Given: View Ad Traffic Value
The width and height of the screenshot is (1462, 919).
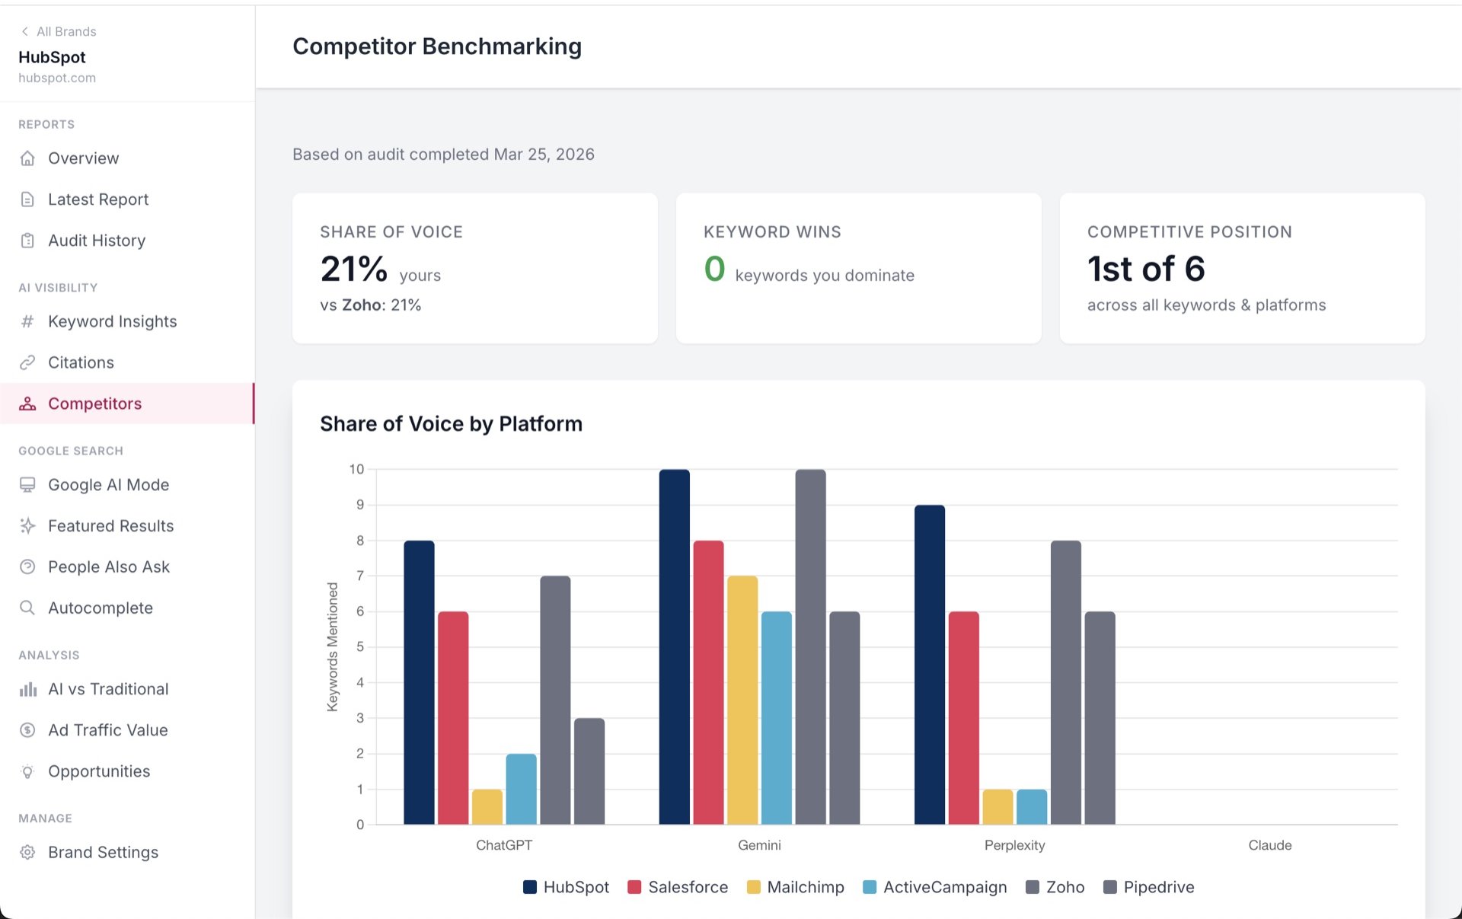Looking at the screenshot, I should pyautogui.click(x=127, y=730).
